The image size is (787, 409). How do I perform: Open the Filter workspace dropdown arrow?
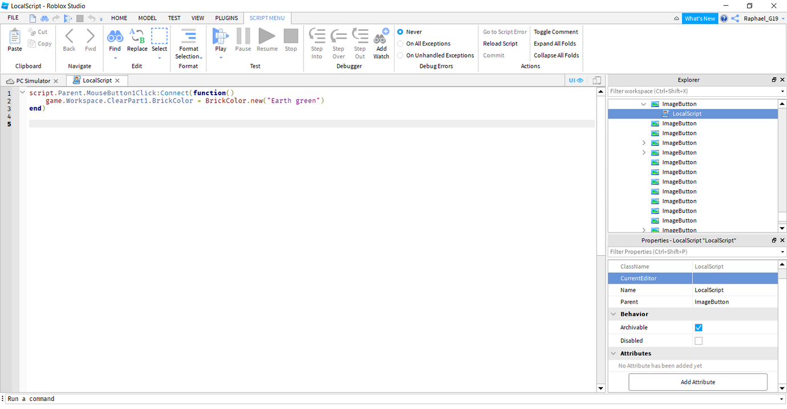(782, 91)
